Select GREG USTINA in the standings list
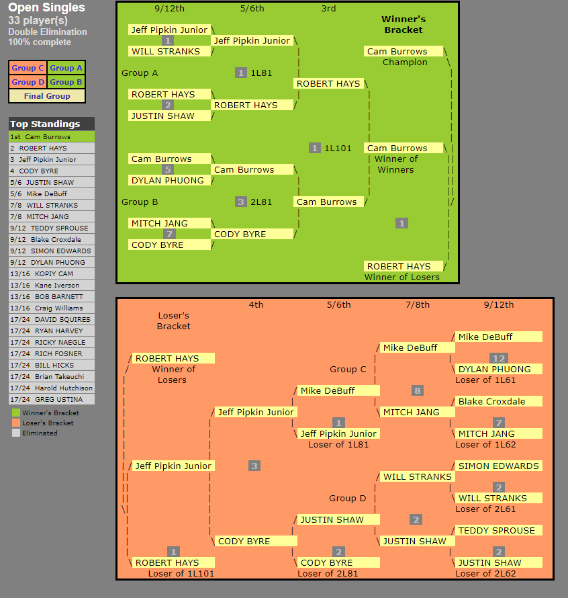 [51, 399]
